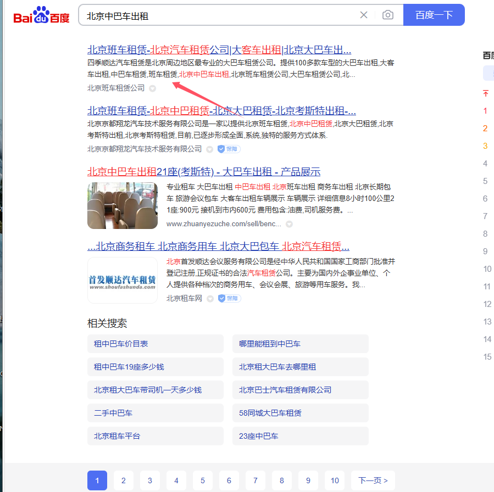The image size is (494, 492).
Task: Go to results page 5
Action: click(203, 480)
